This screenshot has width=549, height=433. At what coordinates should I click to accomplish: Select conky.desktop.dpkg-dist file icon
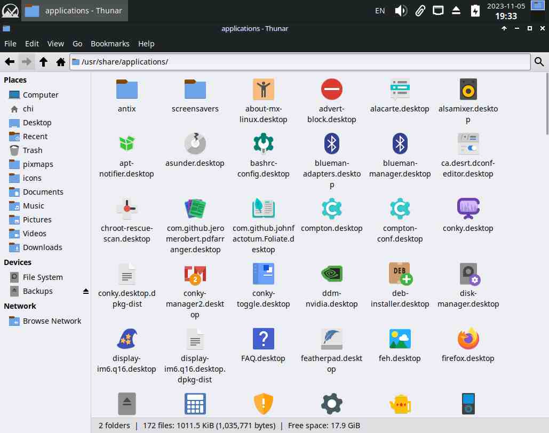126,274
